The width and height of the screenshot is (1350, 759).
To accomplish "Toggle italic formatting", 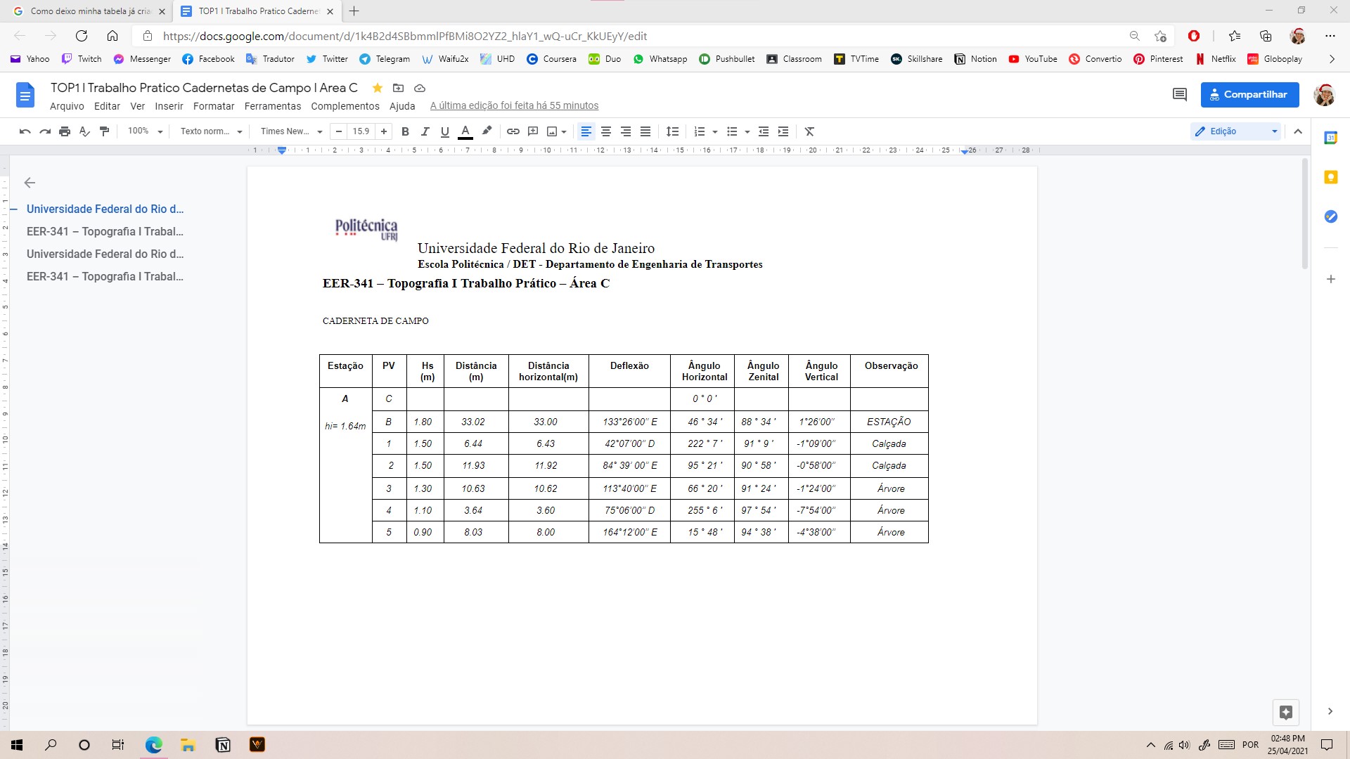I will 425,131.
